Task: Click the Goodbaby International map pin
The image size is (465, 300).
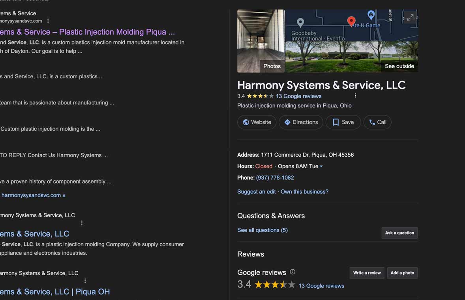Action: 300,23
